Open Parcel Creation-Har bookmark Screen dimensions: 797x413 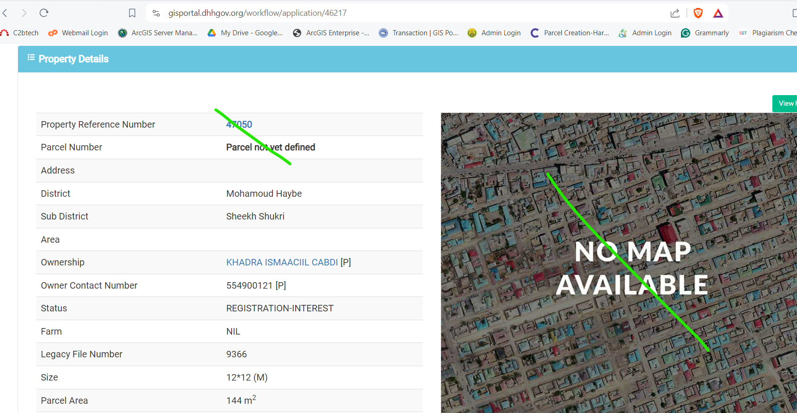[x=570, y=33]
